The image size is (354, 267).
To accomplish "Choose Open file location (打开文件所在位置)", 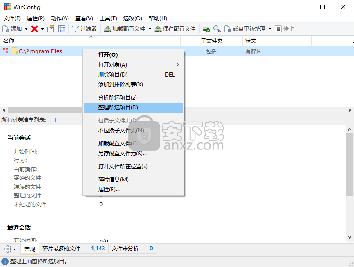I will (133, 167).
